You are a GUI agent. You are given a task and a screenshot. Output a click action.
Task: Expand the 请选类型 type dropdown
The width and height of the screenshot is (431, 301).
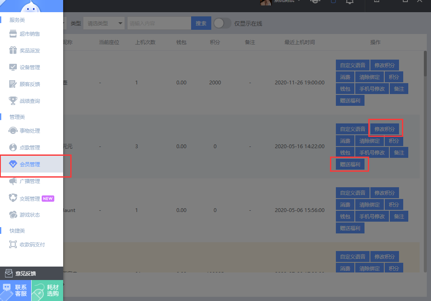104,24
